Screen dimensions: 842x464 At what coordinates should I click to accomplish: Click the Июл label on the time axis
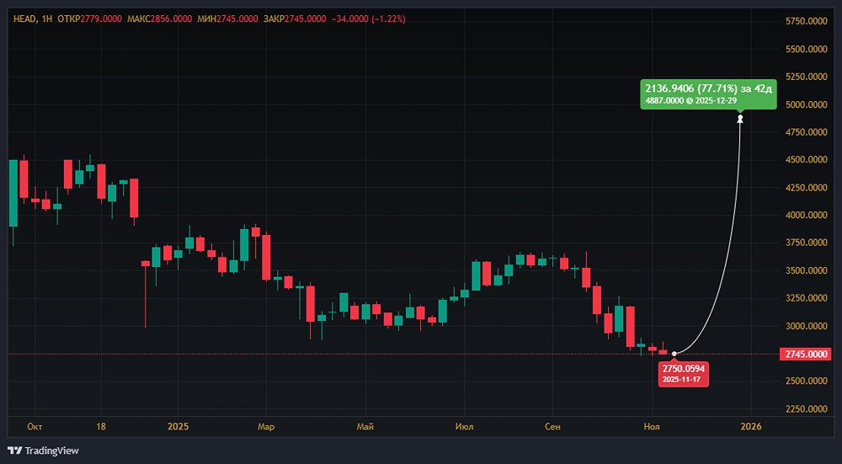click(x=464, y=427)
